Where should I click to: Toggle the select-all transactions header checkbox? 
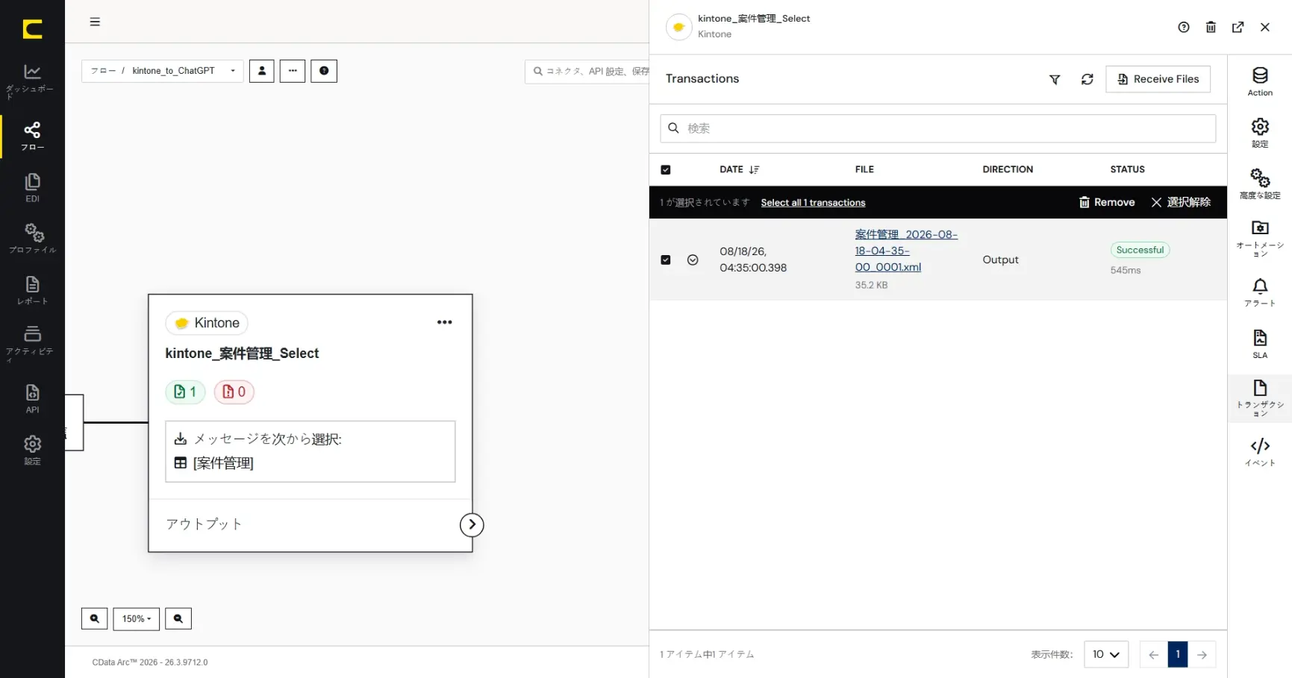(666, 170)
